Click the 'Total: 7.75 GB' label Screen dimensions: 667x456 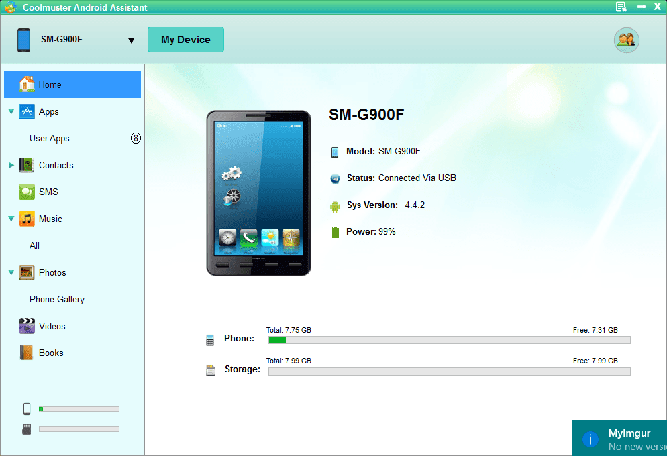click(289, 330)
